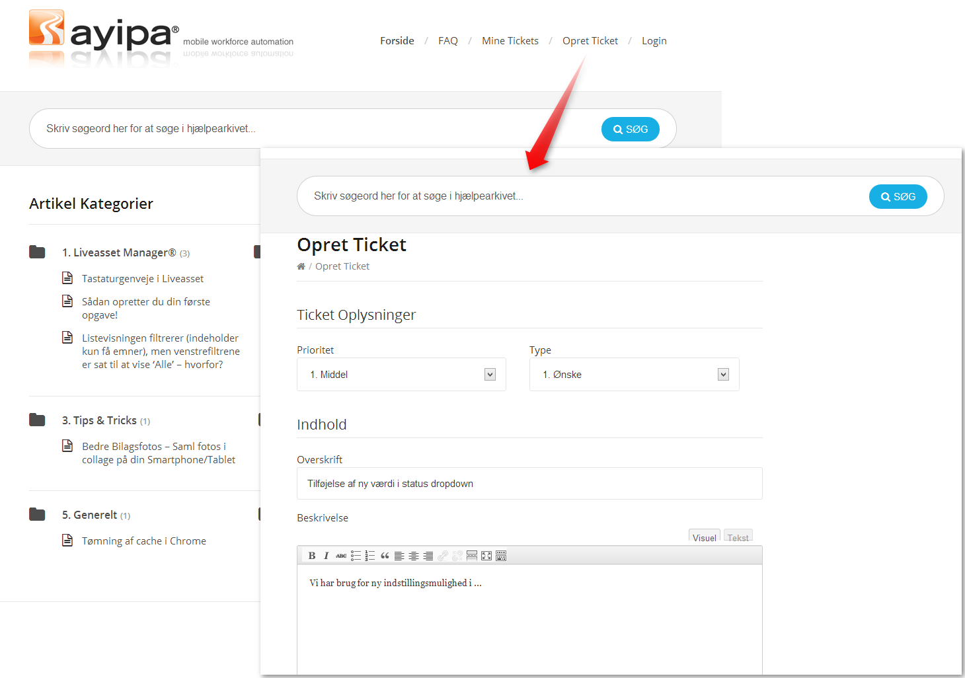
Task: Toggle bold formatting in the Beskrivelse editor
Action: 312,556
